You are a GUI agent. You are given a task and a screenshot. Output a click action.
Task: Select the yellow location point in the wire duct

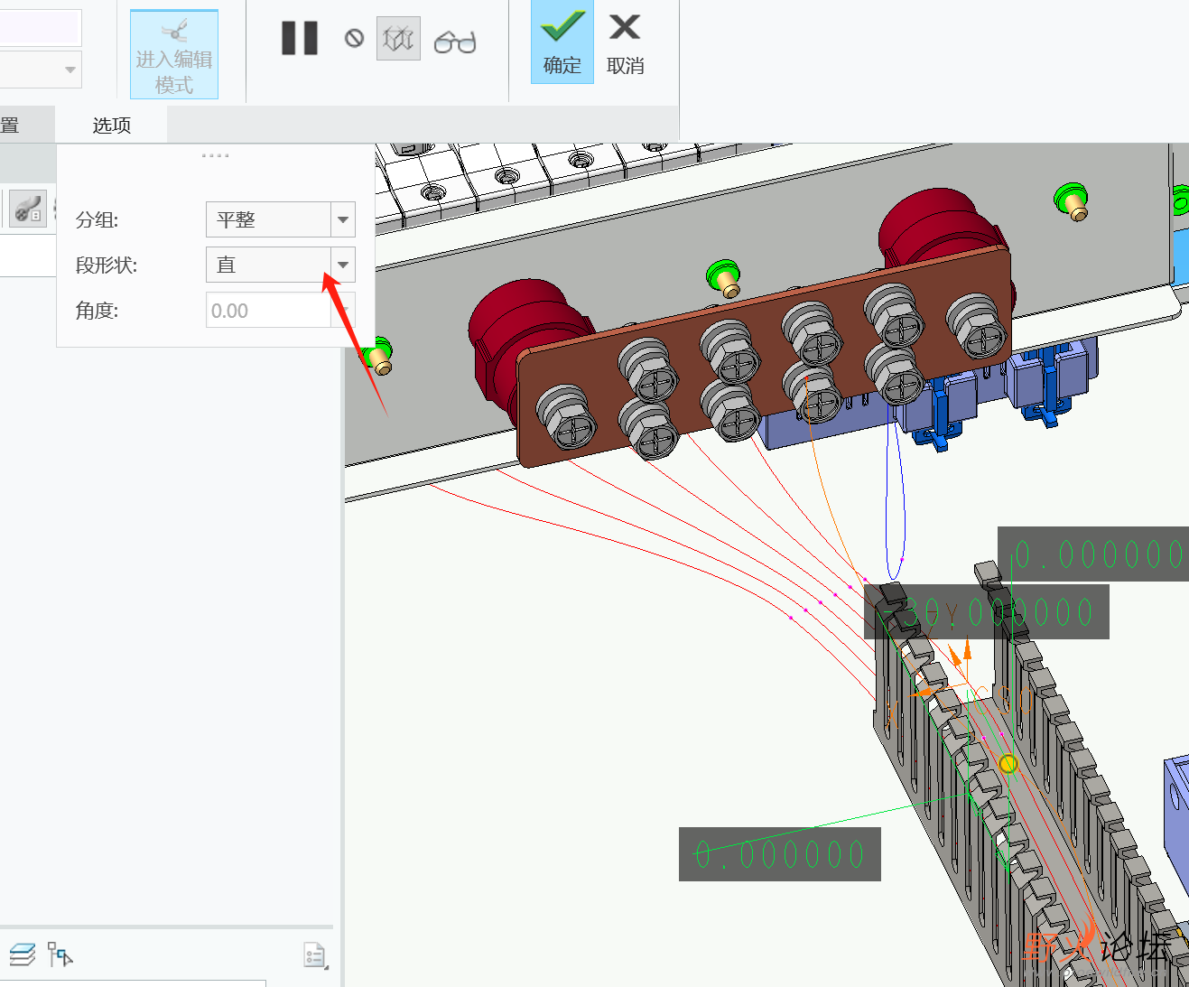[x=1008, y=764]
